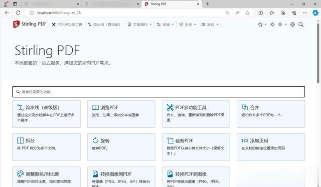Image resolution: width=321 pixels, height=187 pixels.
Task: Open the 旋转 card
Action: [121, 147]
